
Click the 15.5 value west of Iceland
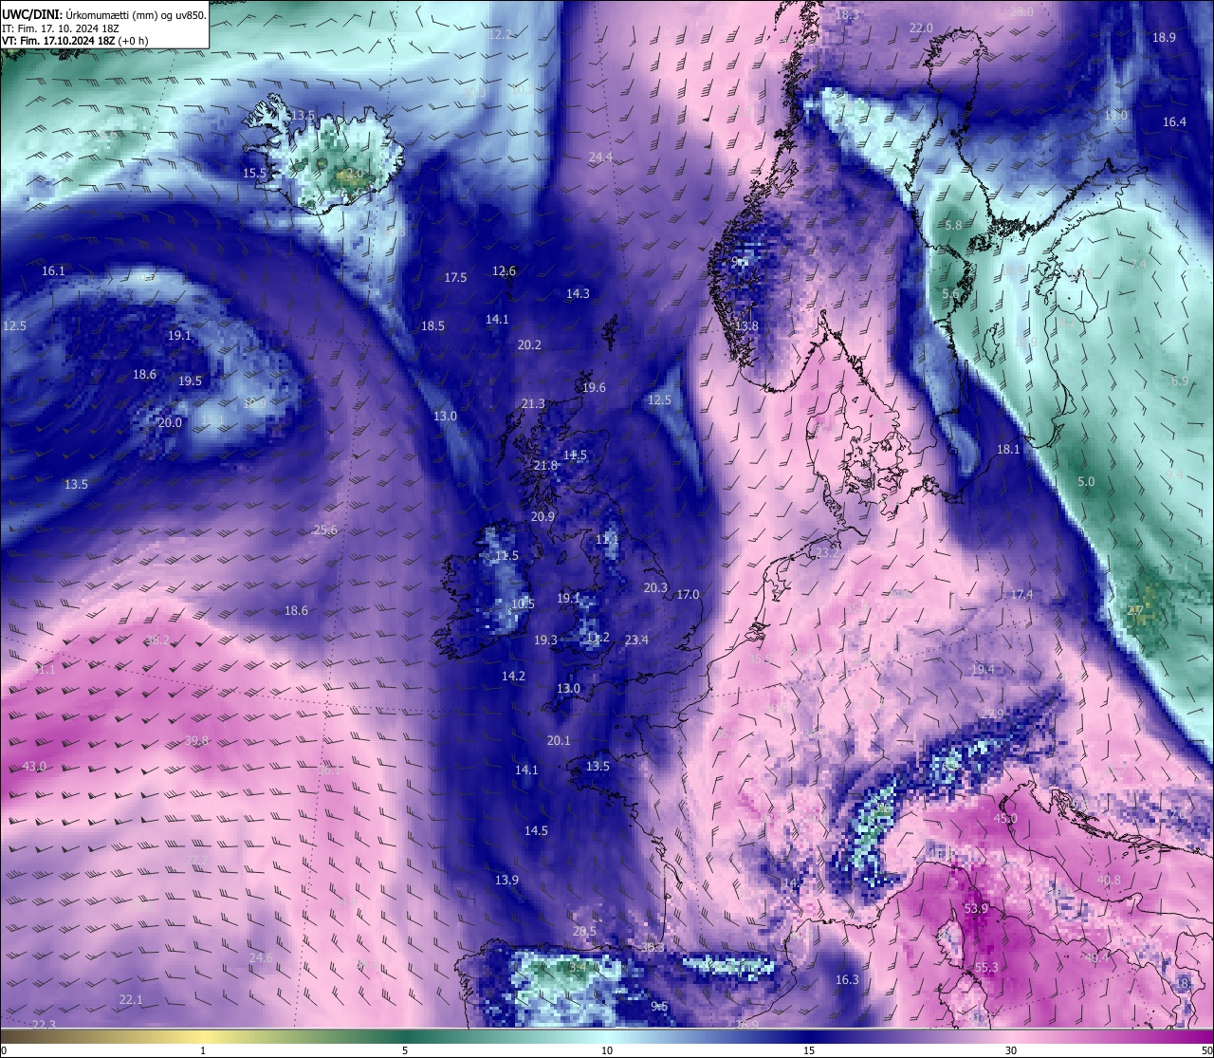click(x=254, y=173)
